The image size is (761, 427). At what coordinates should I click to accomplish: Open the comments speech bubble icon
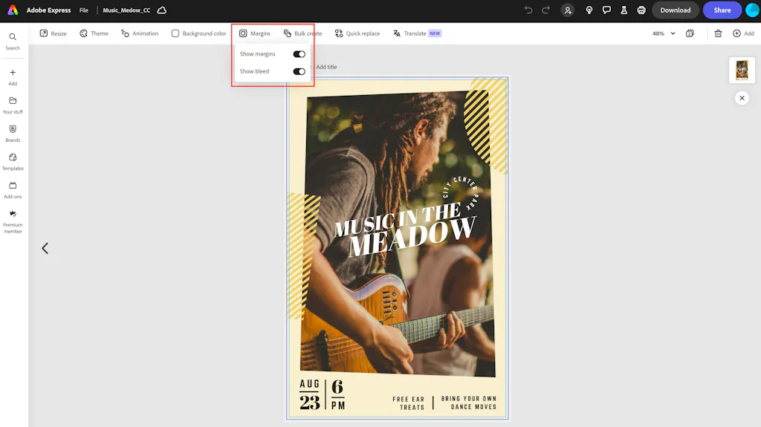click(x=606, y=10)
